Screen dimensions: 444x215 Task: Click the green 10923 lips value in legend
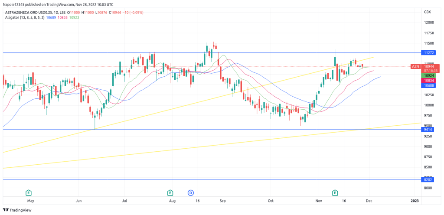click(74, 17)
